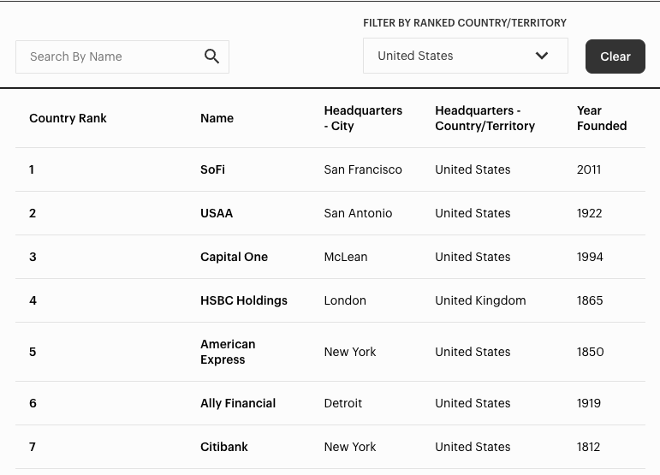Select the McLean city cell

coord(346,257)
